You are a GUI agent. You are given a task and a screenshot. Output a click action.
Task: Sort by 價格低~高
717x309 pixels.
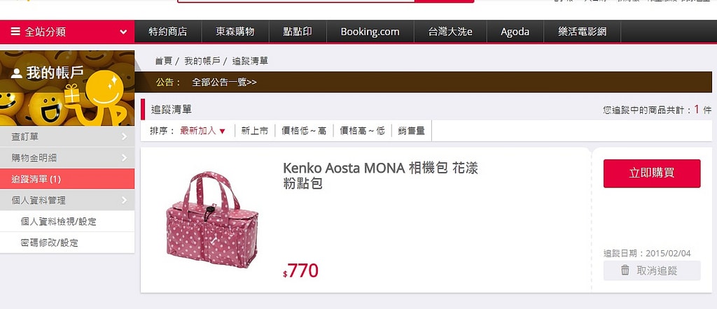pyautogui.click(x=304, y=131)
